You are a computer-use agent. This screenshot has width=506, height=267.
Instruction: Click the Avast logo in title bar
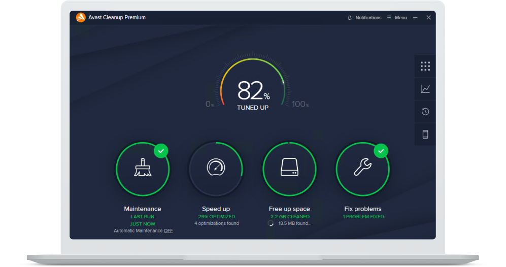pyautogui.click(x=81, y=17)
